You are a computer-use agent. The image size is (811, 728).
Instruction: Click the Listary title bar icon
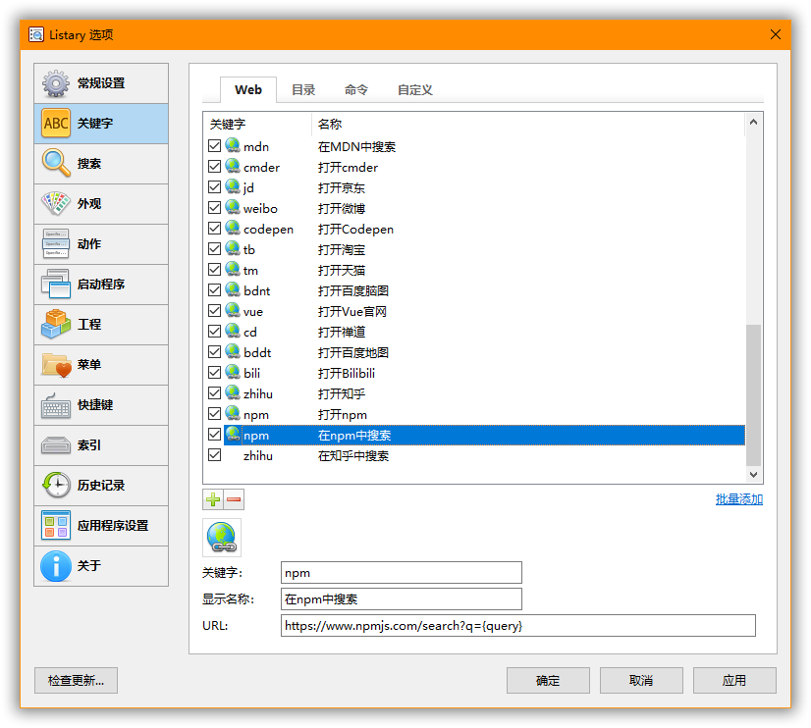point(36,34)
